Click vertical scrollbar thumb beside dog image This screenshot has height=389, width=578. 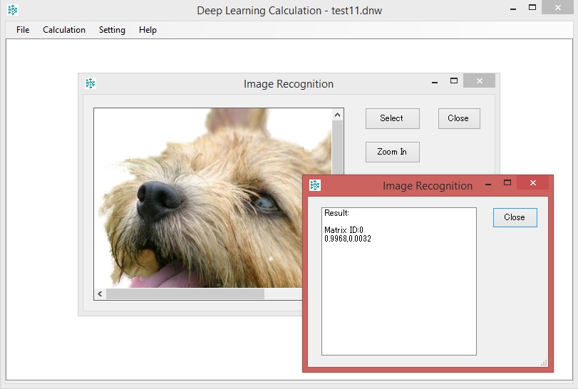(x=337, y=147)
